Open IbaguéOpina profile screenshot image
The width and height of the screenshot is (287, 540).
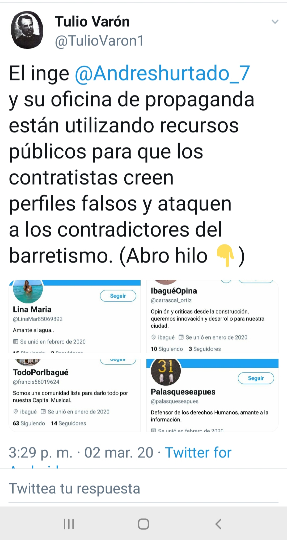[x=212, y=316]
